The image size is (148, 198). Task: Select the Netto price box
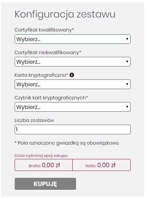(x=102, y=165)
